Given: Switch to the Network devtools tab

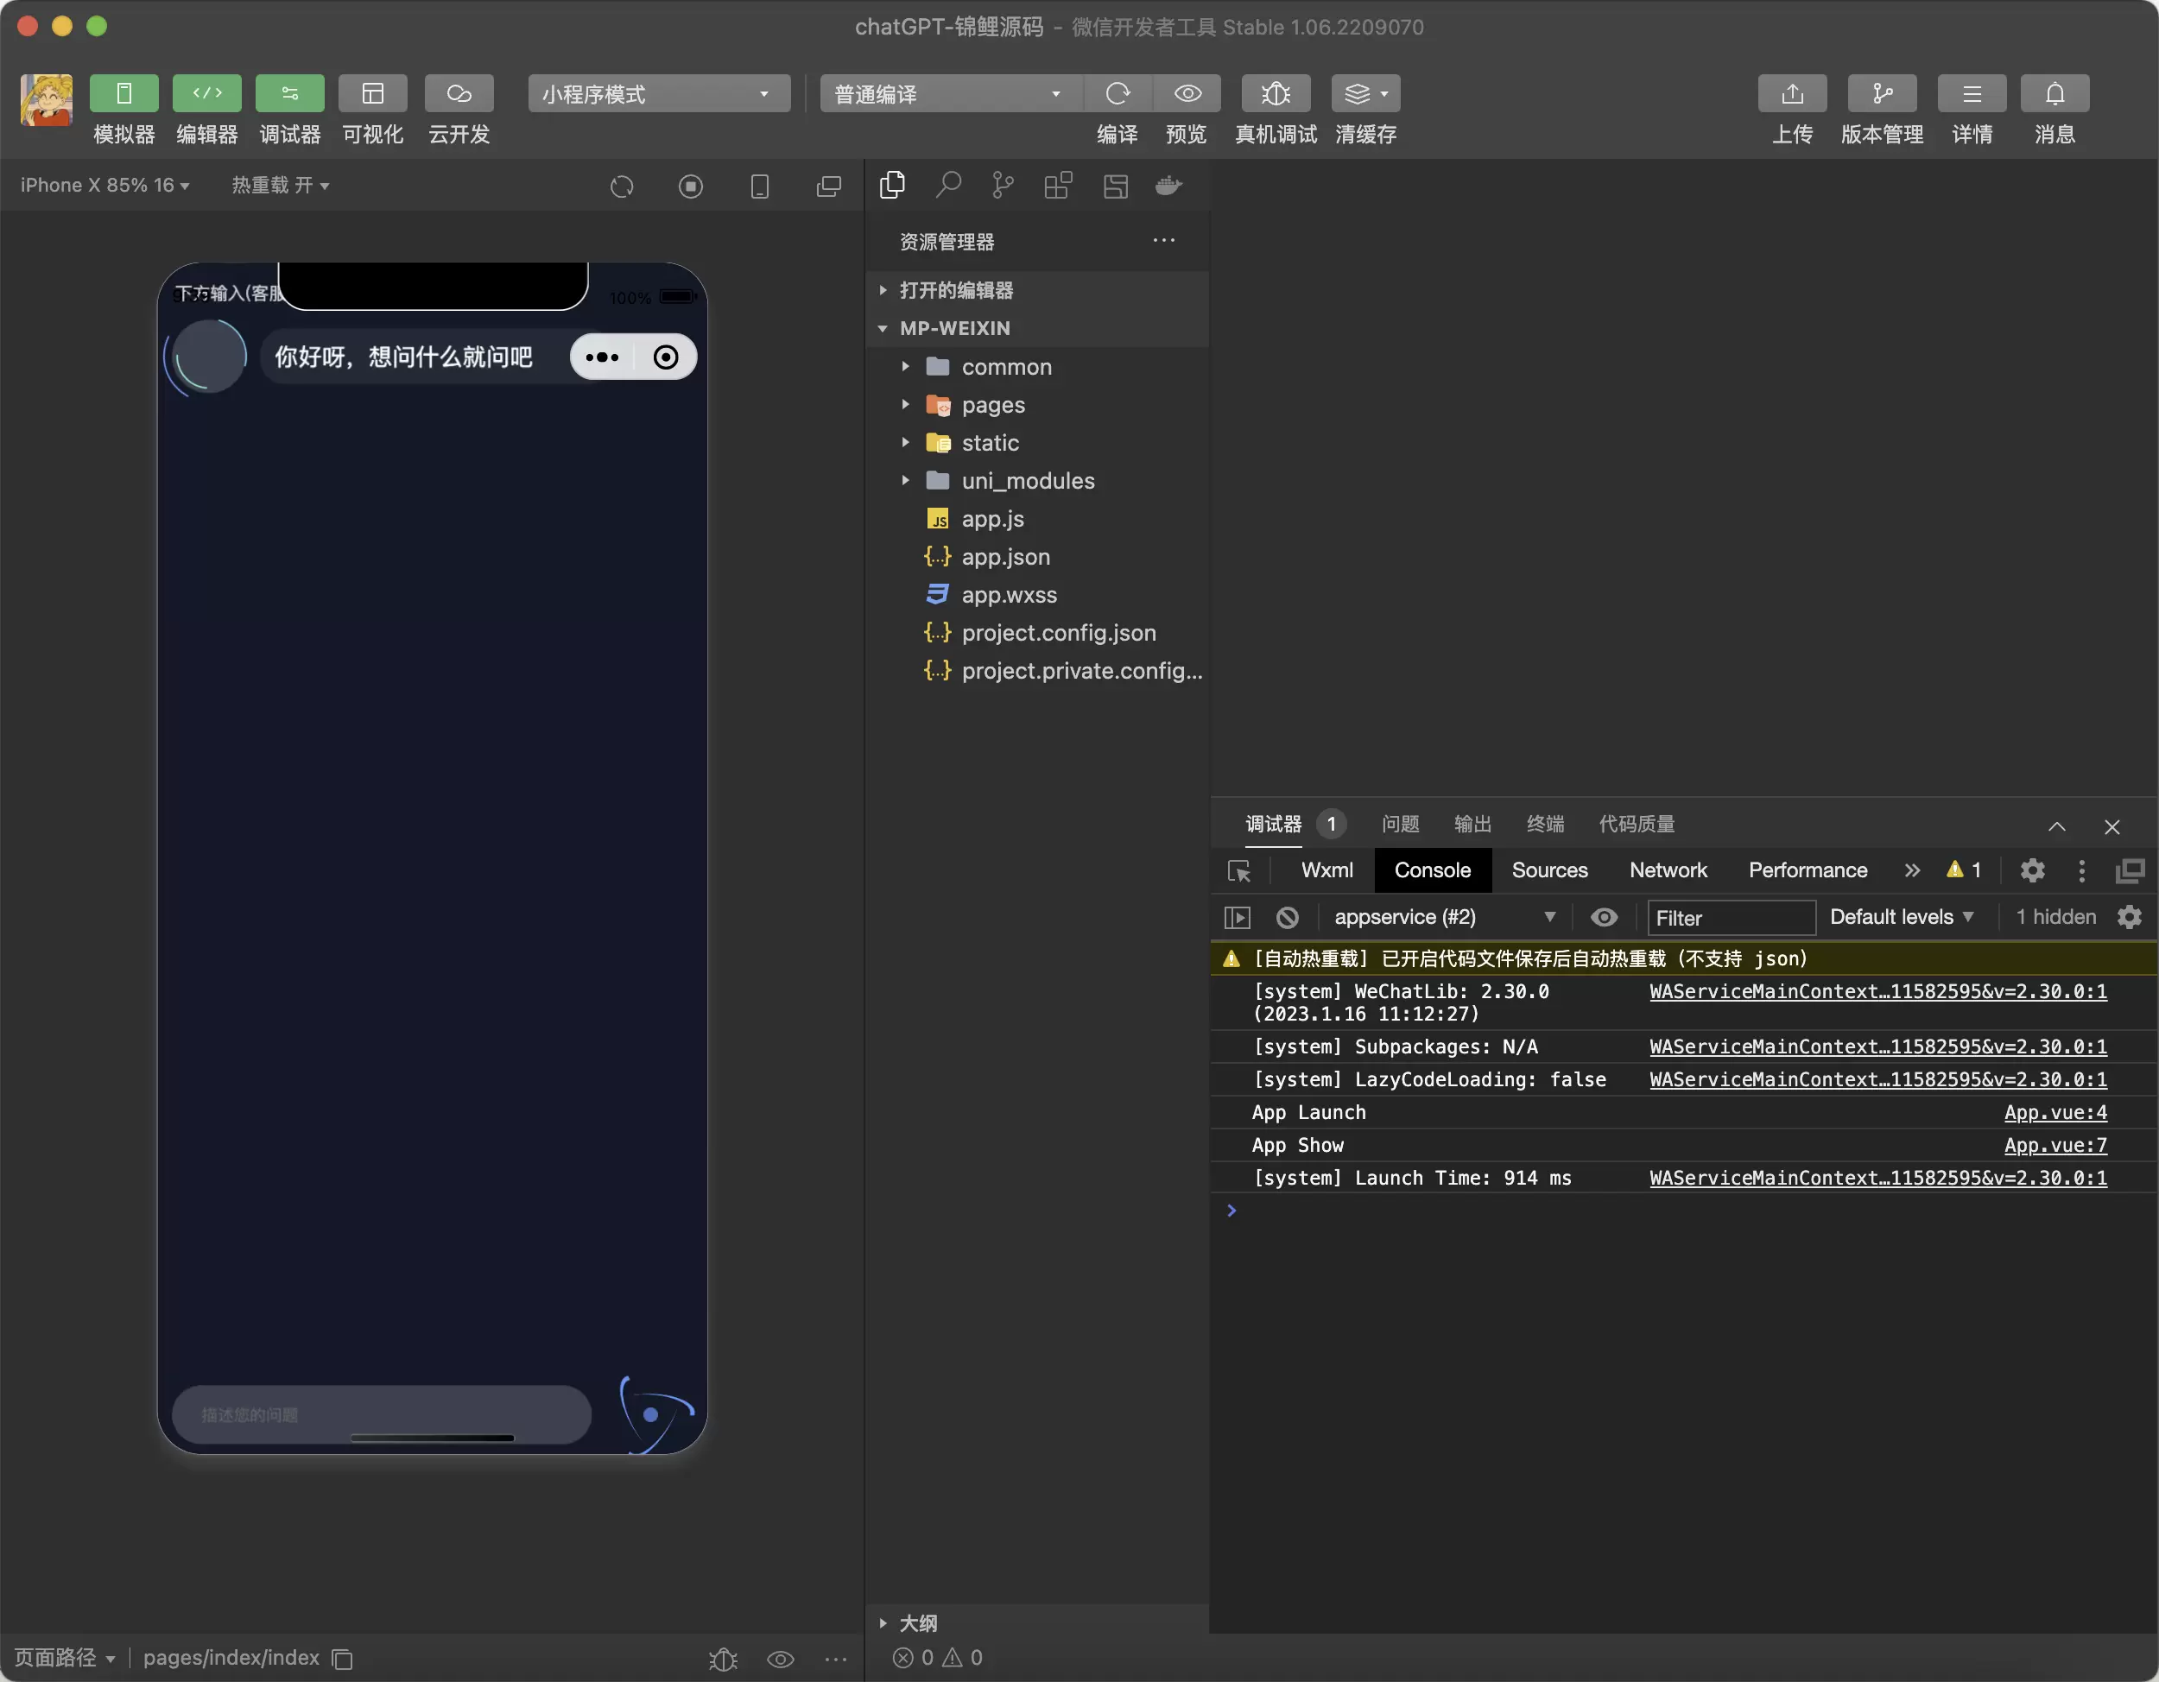Looking at the screenshot, I should point(1668,869).
